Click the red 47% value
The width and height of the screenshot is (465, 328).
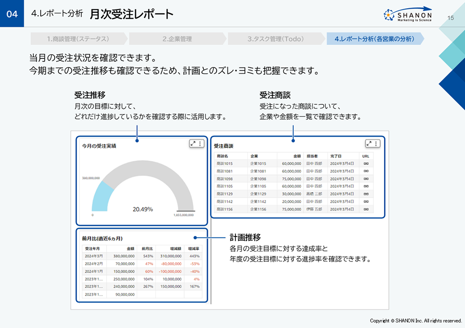point(149,264)
